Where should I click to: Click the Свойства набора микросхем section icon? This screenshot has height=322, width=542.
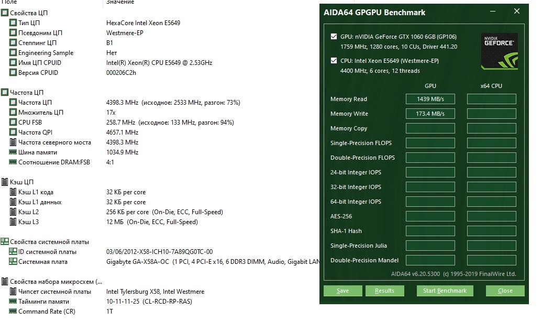pos(5,282)
